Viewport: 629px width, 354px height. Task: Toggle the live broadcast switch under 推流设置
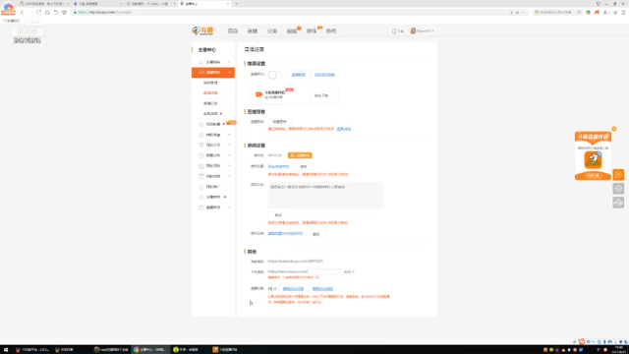274,75
